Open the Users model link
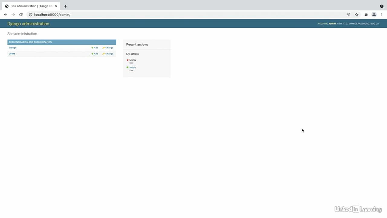 (12, 54)
